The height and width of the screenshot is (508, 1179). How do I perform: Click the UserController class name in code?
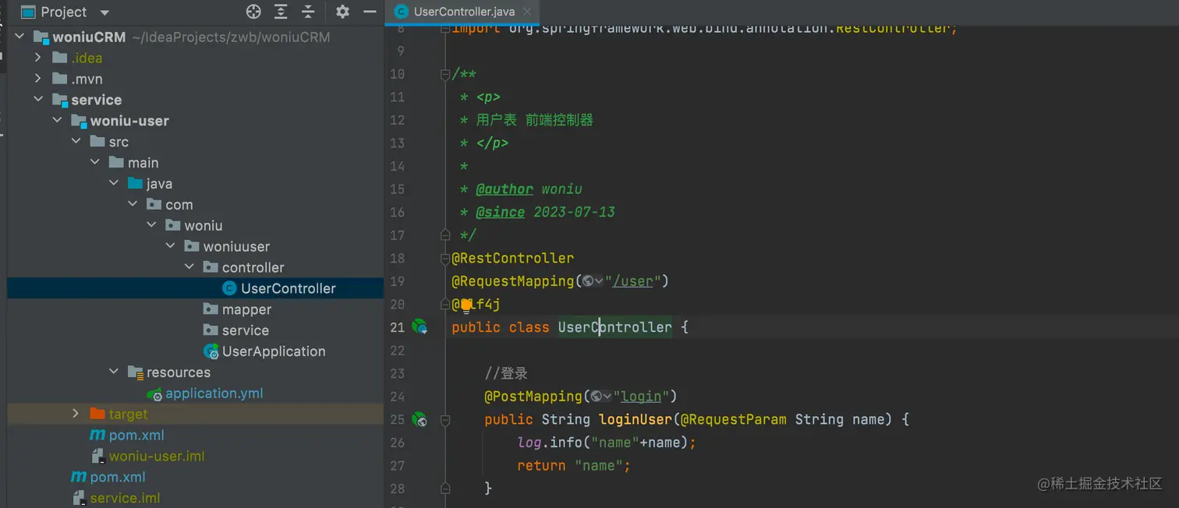[x=614, y=327]
